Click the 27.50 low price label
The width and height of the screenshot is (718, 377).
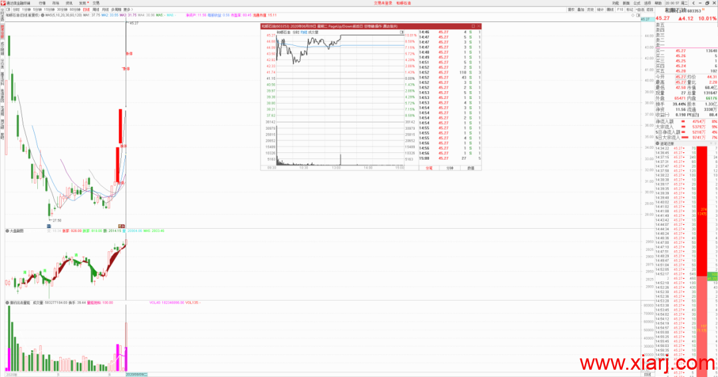[57, 220]
